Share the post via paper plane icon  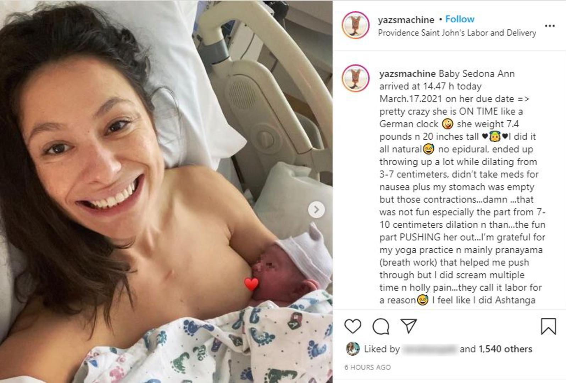coord(409,326)
